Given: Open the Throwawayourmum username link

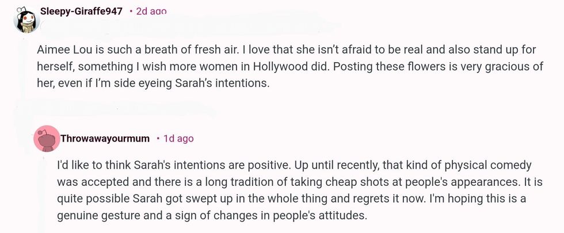Looking at the screenshot, I should click(x=113, y=139).
